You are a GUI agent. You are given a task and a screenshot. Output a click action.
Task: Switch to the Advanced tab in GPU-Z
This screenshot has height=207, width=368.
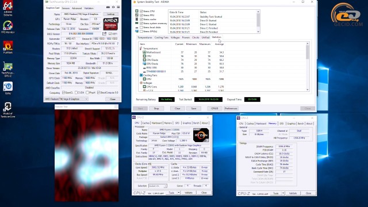[76, 8]
